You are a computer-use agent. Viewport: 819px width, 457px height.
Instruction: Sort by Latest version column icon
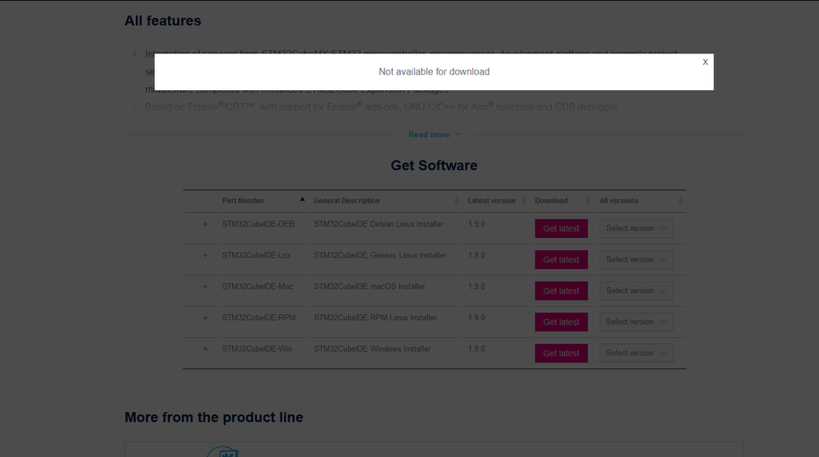pos(523,201)
